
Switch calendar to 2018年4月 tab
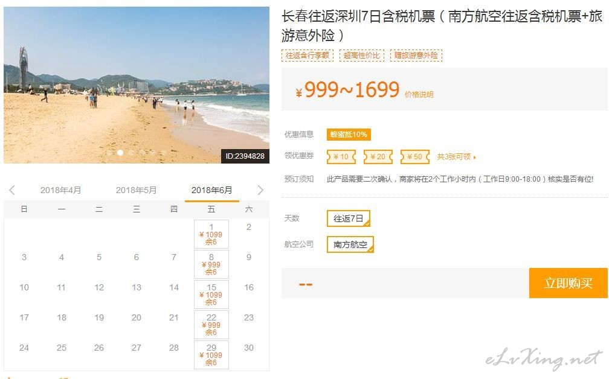[60, 190]
